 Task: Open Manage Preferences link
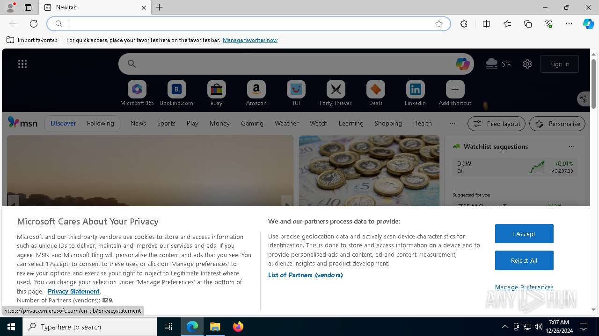pos(524,287)
